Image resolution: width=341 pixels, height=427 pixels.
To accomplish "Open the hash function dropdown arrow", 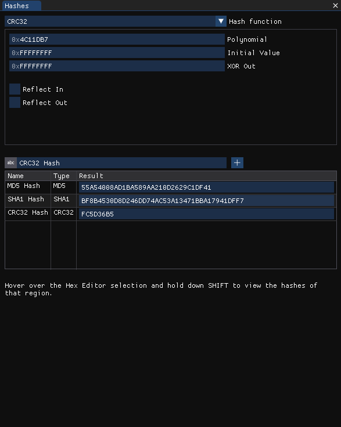I will [x=221, y=21].
